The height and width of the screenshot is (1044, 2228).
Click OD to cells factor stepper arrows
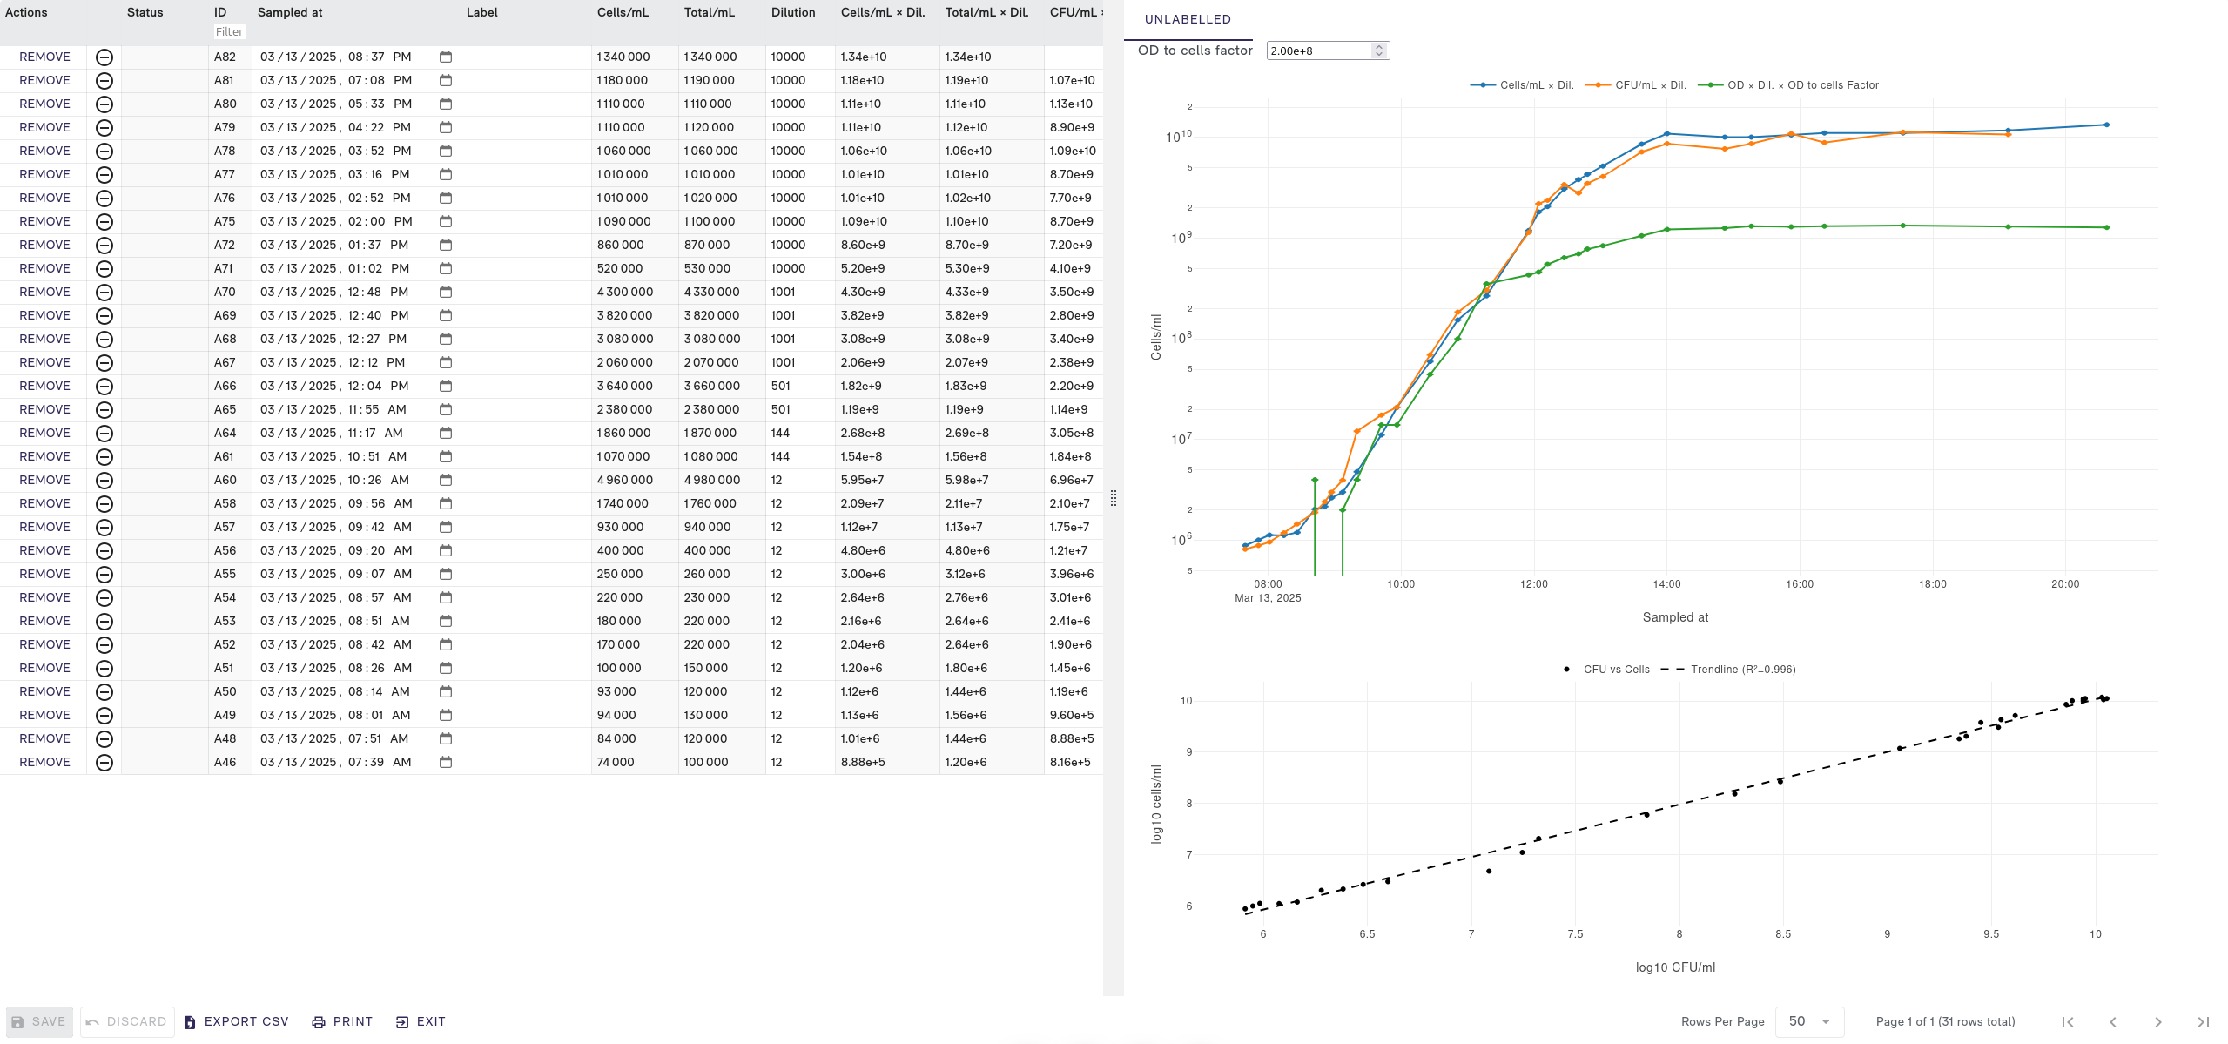click(1378, 51)
